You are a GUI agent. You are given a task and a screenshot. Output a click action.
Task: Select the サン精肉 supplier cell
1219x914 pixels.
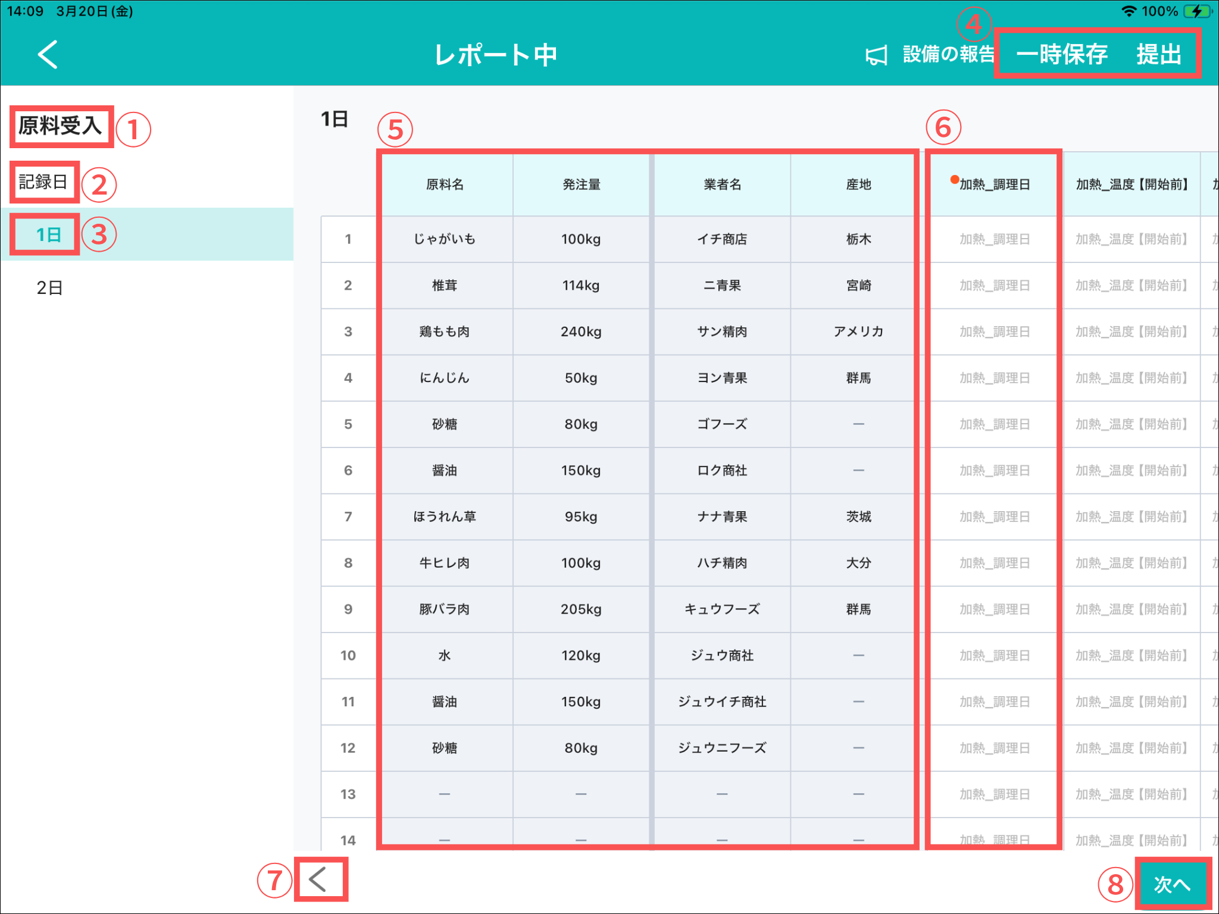(x=722, y=331)
